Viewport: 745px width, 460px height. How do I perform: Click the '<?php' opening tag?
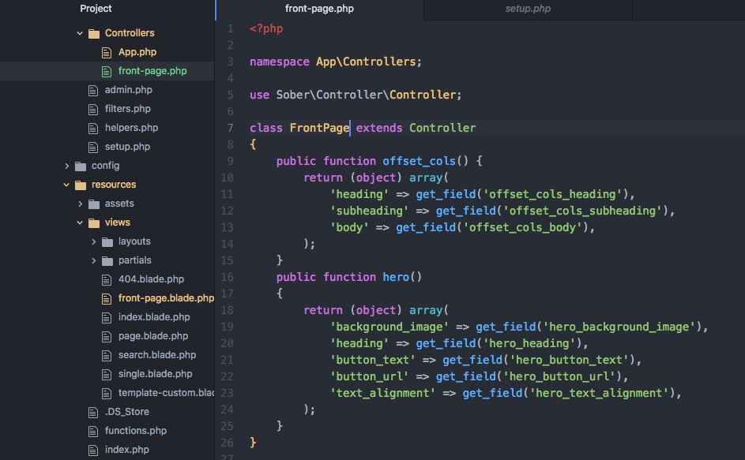pyautogui.click(x=266, y=29)
